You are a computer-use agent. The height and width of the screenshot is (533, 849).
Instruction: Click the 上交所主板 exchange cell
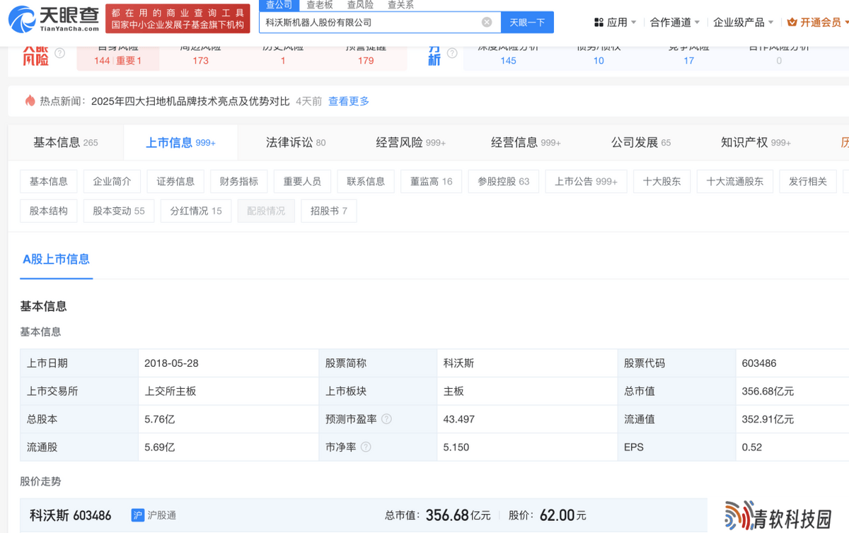click(x=229, y=391)
